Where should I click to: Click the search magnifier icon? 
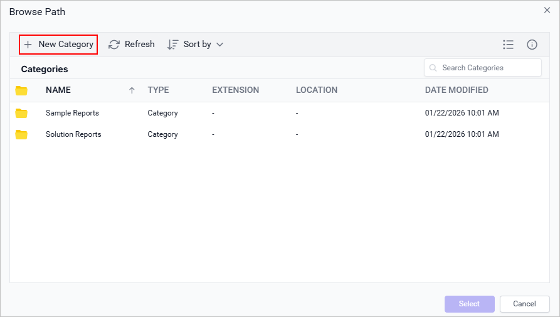(x=433, y=68)
